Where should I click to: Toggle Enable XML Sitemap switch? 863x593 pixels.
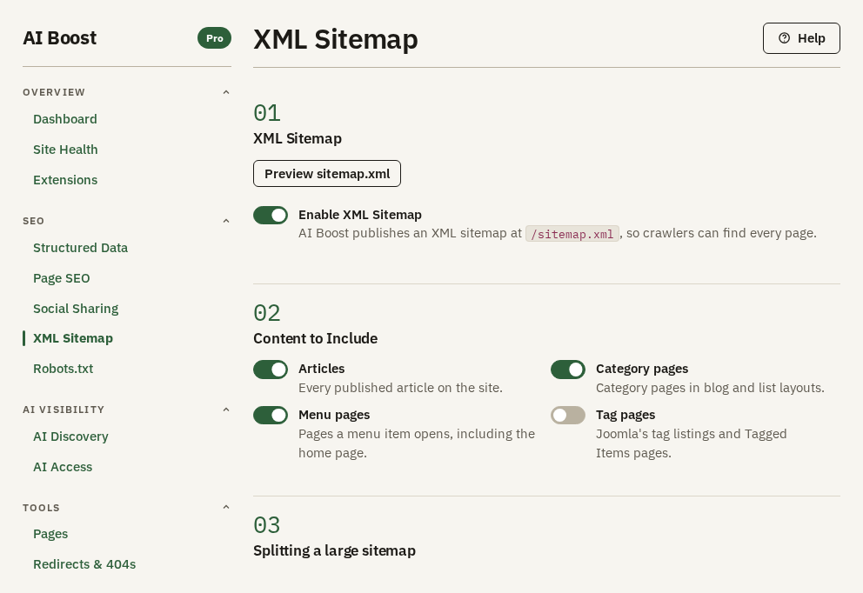point(271,215)
